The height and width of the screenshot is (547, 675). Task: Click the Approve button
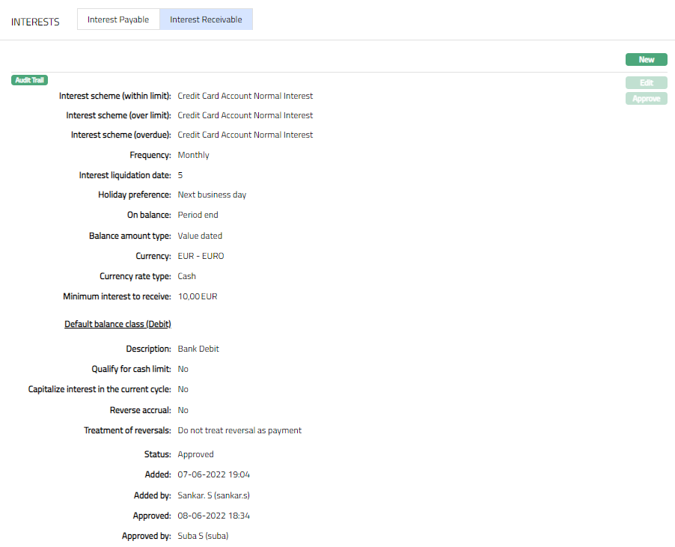(x=646, y=99)
